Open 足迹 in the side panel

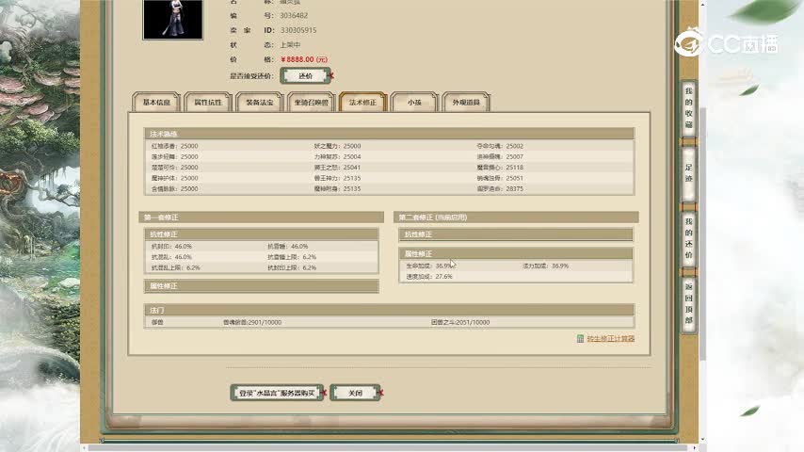[x=689, y=172]
